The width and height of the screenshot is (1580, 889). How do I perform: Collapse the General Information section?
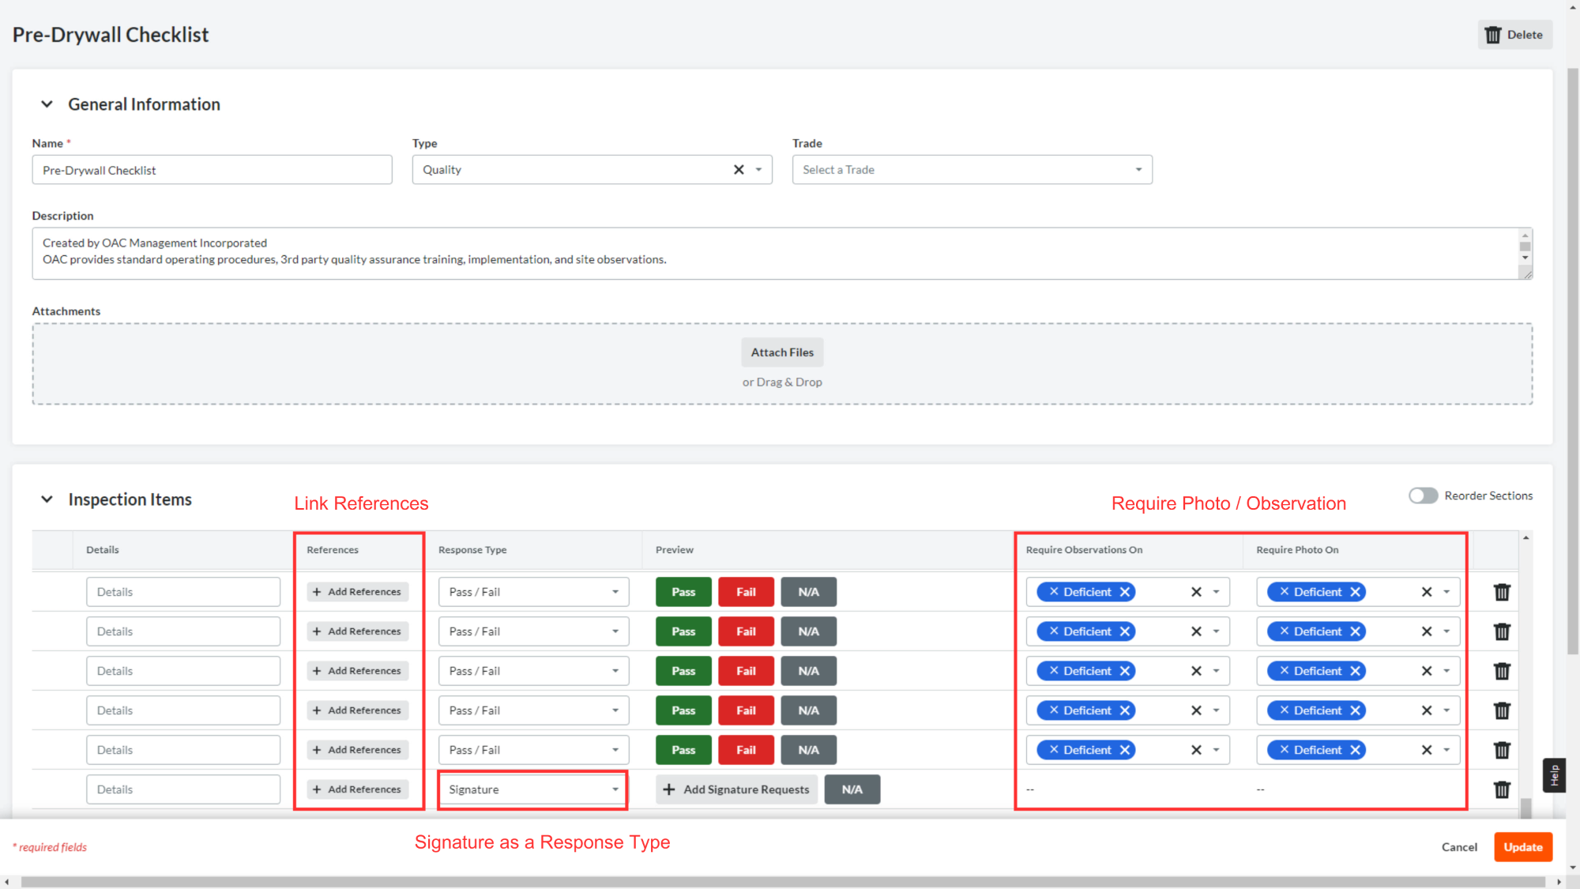click(x=47, y=104)
